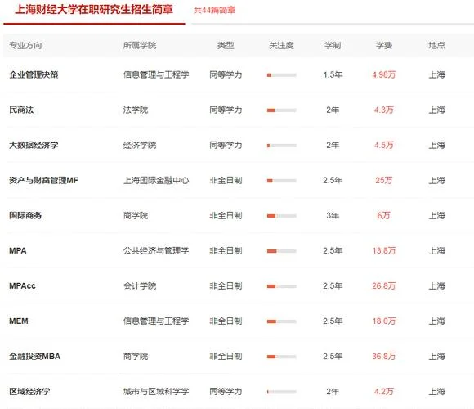Image resolution: width=474 pixels, height=409 pixels.
Task: Click the 关注度 bar for MPA
Action: click(x=282, y=251)
